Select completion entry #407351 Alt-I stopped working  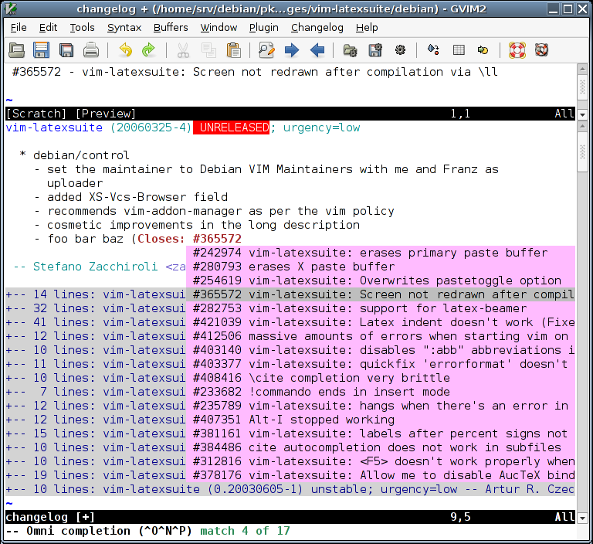381,420
